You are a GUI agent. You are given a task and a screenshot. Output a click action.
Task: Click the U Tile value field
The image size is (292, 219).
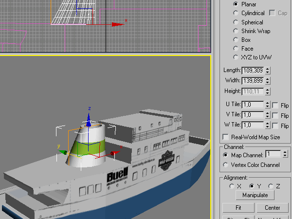253,105
